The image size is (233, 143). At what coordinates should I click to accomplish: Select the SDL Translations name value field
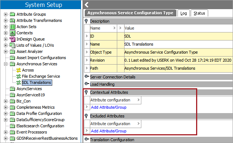(178, 44)
